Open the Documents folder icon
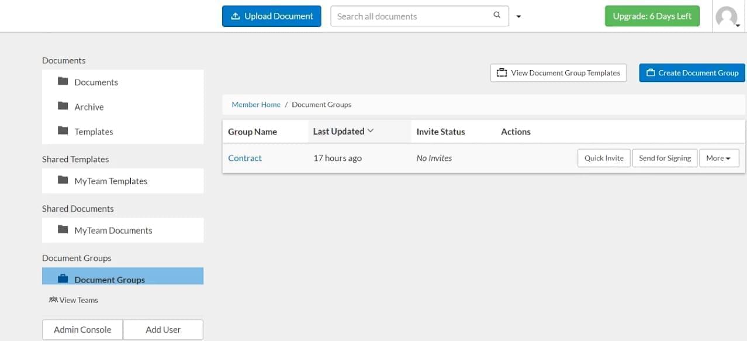747x341 pixels. point(63,81)
